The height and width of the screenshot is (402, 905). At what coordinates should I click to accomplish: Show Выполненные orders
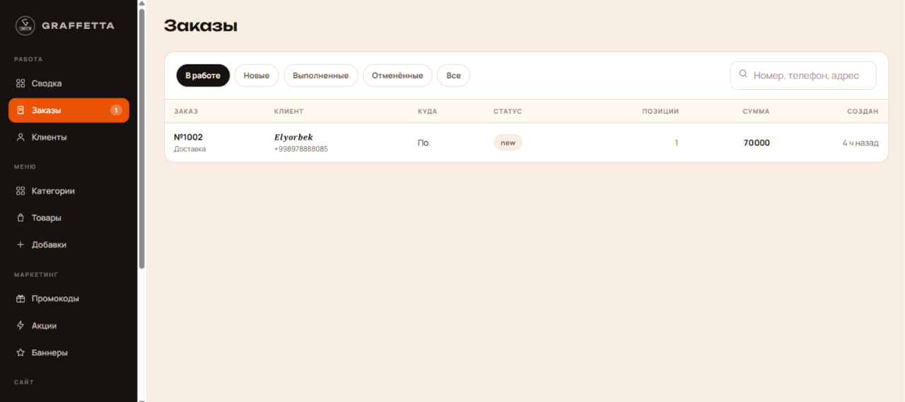pyautogui.click(x=321, y=76)
